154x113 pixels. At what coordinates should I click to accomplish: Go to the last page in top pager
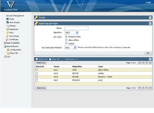pos(150,63)
